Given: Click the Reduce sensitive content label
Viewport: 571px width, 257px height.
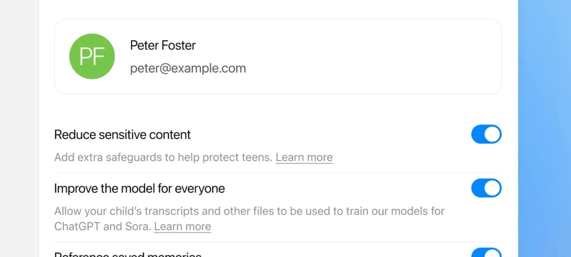Looking at the screenshot, I should click(123, 134).
